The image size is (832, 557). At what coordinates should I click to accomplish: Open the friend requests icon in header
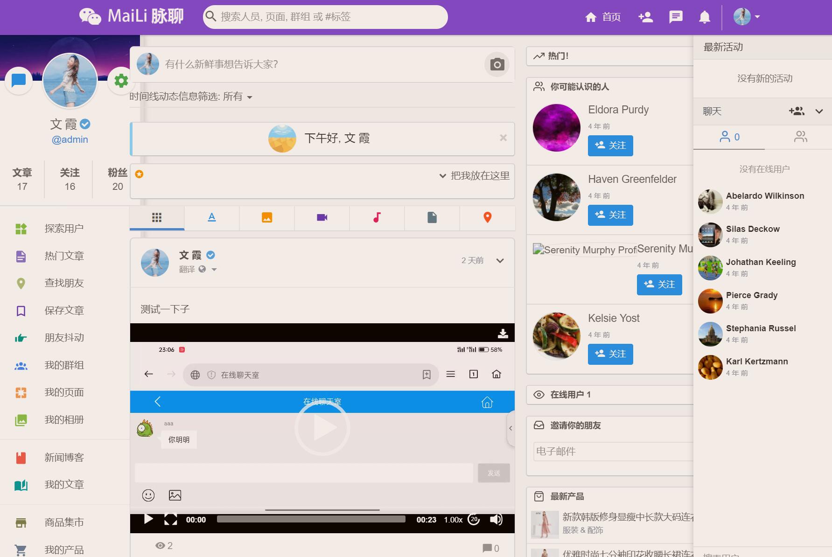[x=645, y=17]
